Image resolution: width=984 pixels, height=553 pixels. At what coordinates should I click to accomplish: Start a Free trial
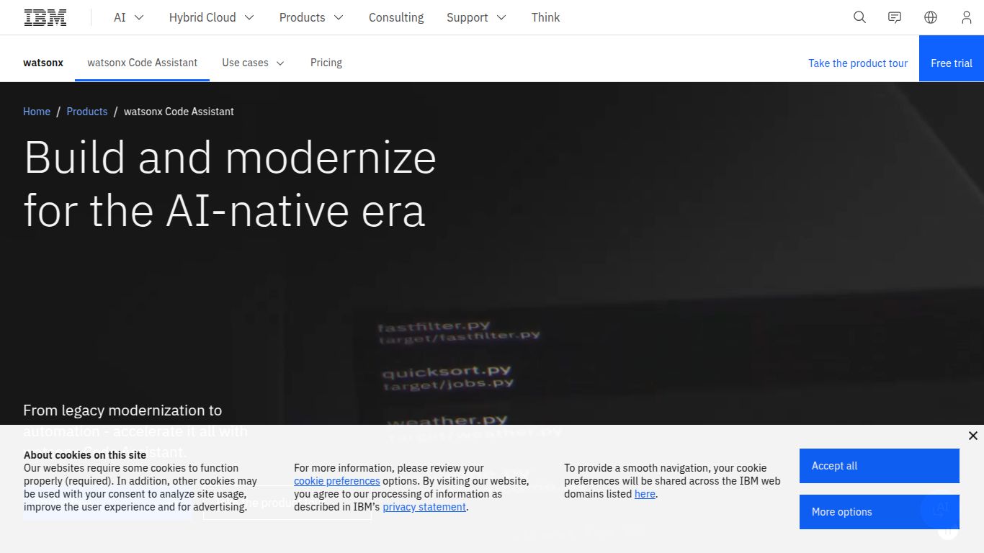(951, 63)
